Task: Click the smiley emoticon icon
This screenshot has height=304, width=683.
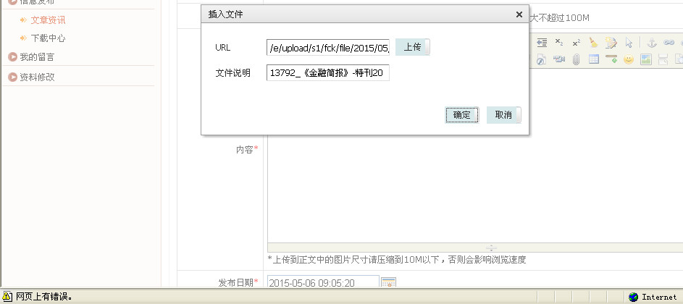Action: coord(629,59)
